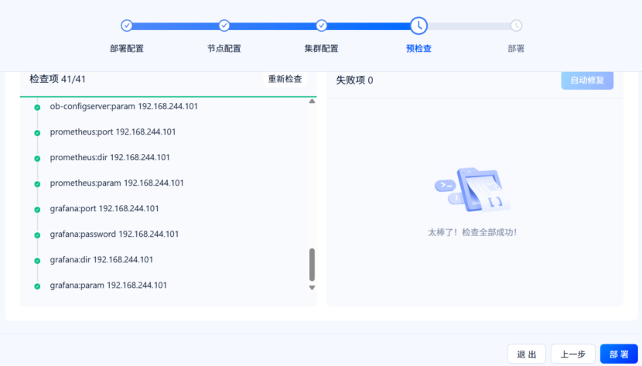Click green status dot for ob-configserver:param
Viewport: 642px width, 366px height.
(x=37, y=108)
